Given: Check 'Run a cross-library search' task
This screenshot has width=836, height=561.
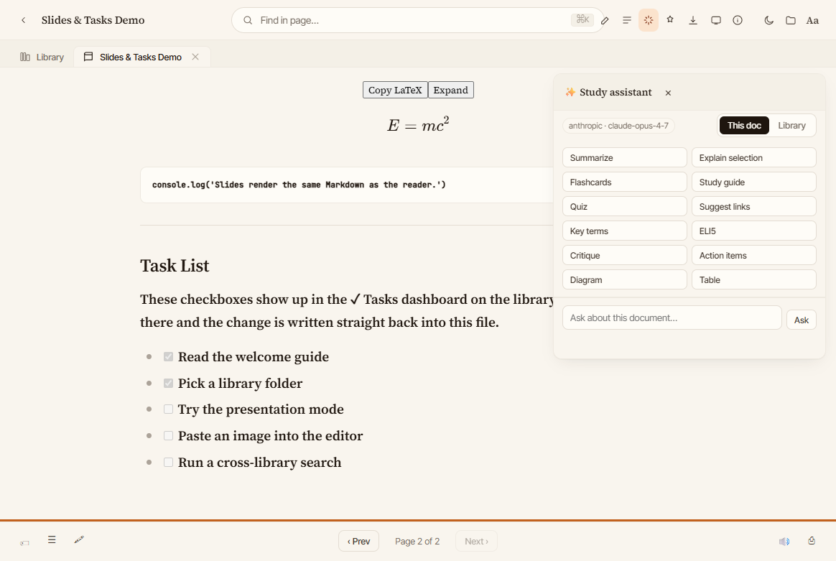Looking at the screenshot, I should pos(169,463).
